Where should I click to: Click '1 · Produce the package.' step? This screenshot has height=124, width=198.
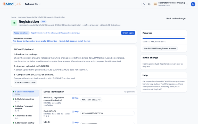click(26, 54)
